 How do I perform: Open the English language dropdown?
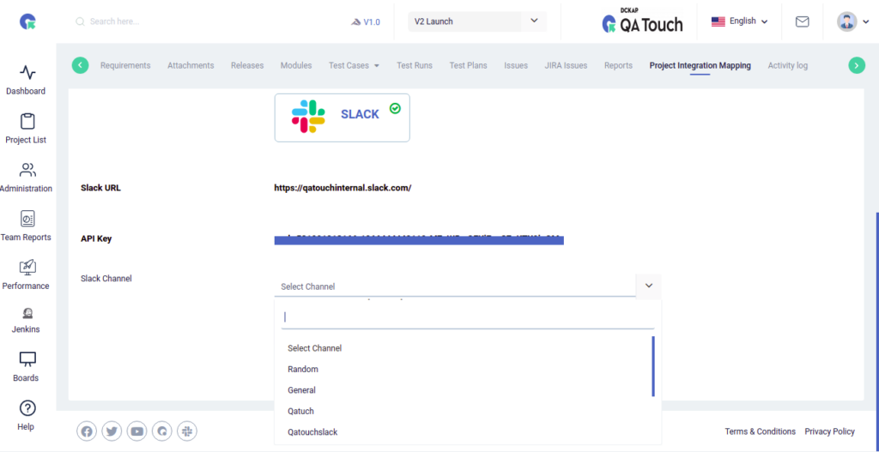pos(739,21)
